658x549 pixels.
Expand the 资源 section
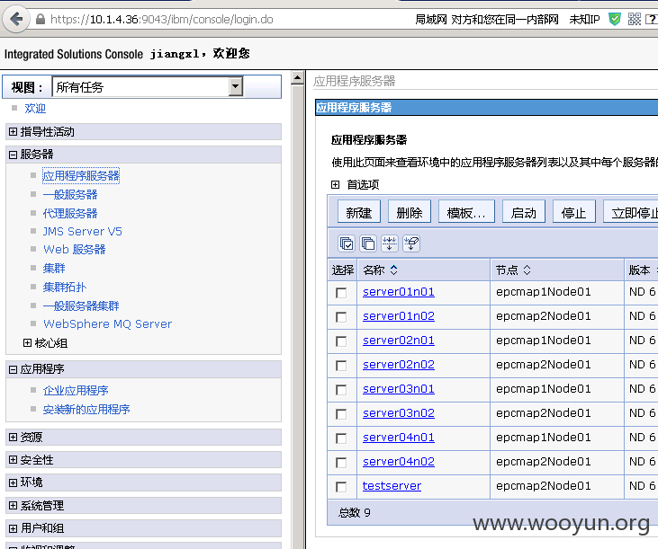coord(13,438)
